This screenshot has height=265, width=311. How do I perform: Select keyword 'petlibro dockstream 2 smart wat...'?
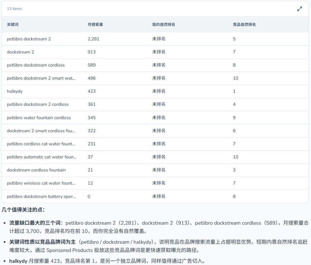point(41,78)
